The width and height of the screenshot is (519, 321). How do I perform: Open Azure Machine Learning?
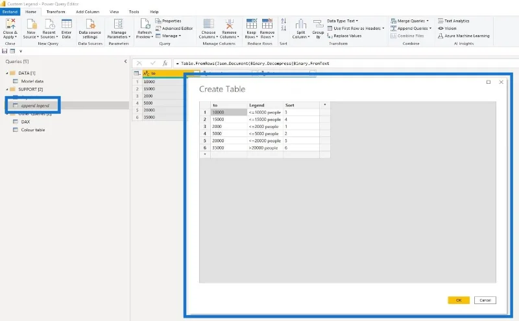click(464, 36)
